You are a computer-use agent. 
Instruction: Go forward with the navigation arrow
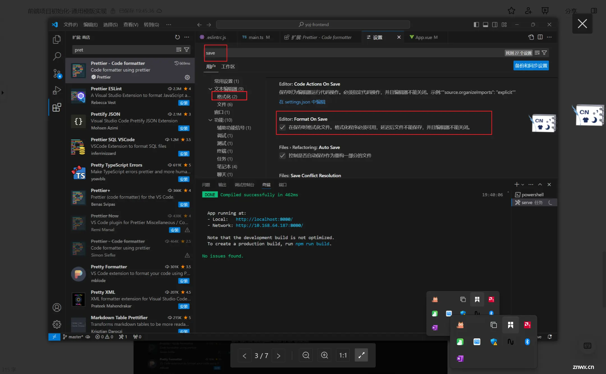coord(209,25)
